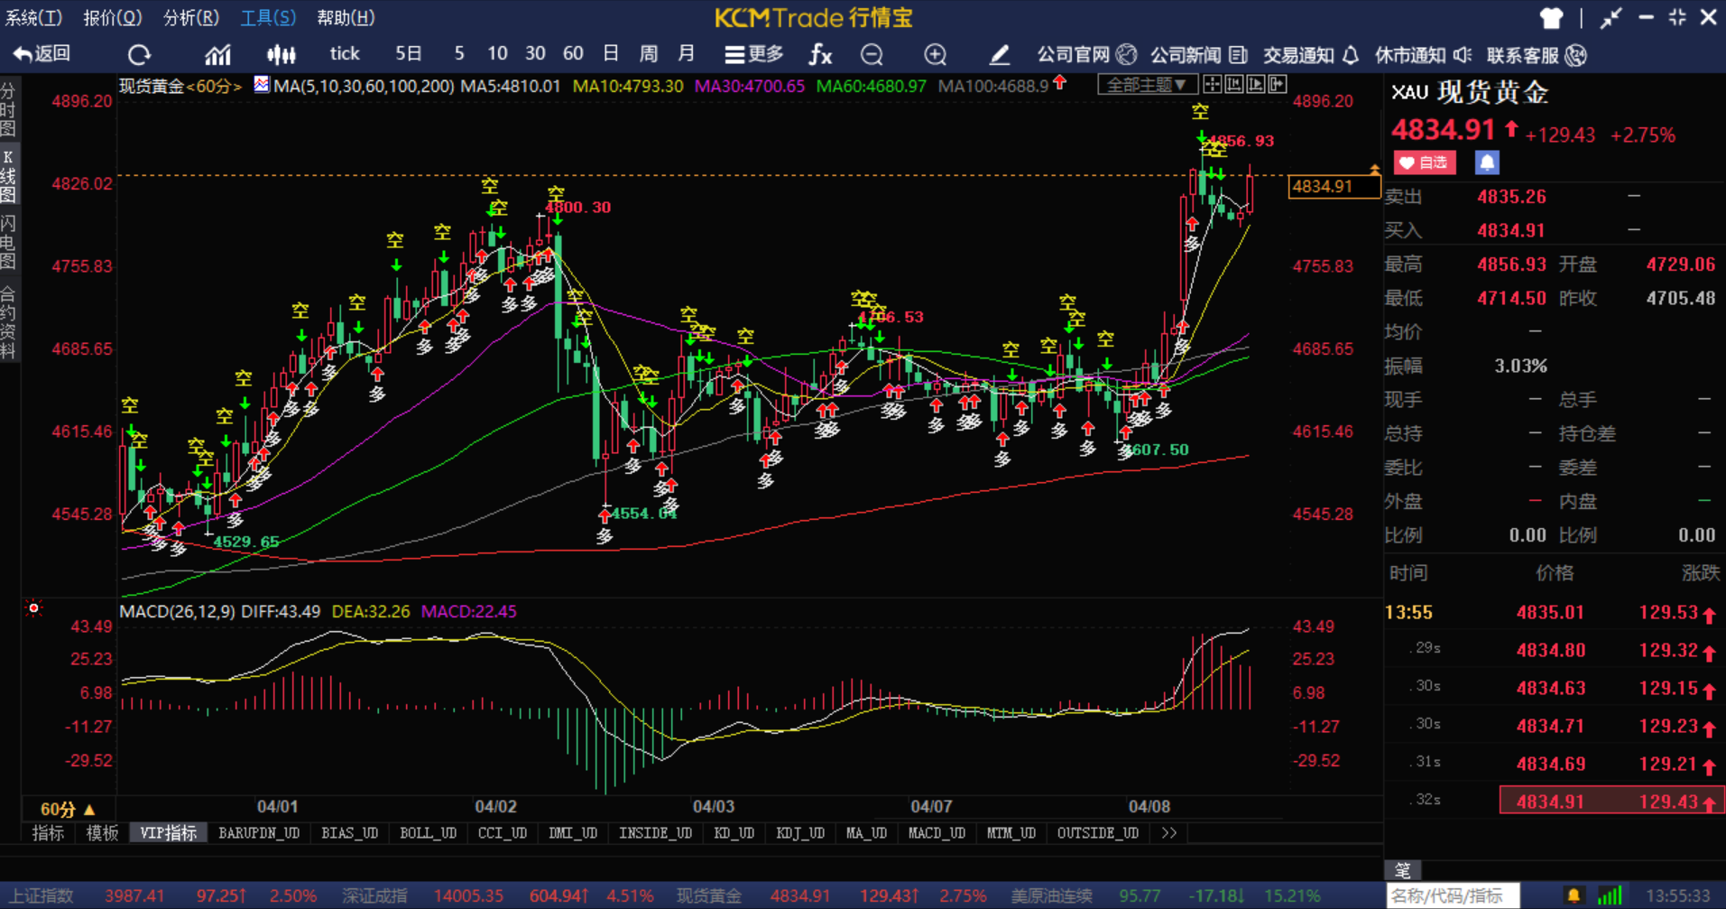1726x909 pixels.
Task: Open 公司官网 company website
Action: coord(1086,55)
